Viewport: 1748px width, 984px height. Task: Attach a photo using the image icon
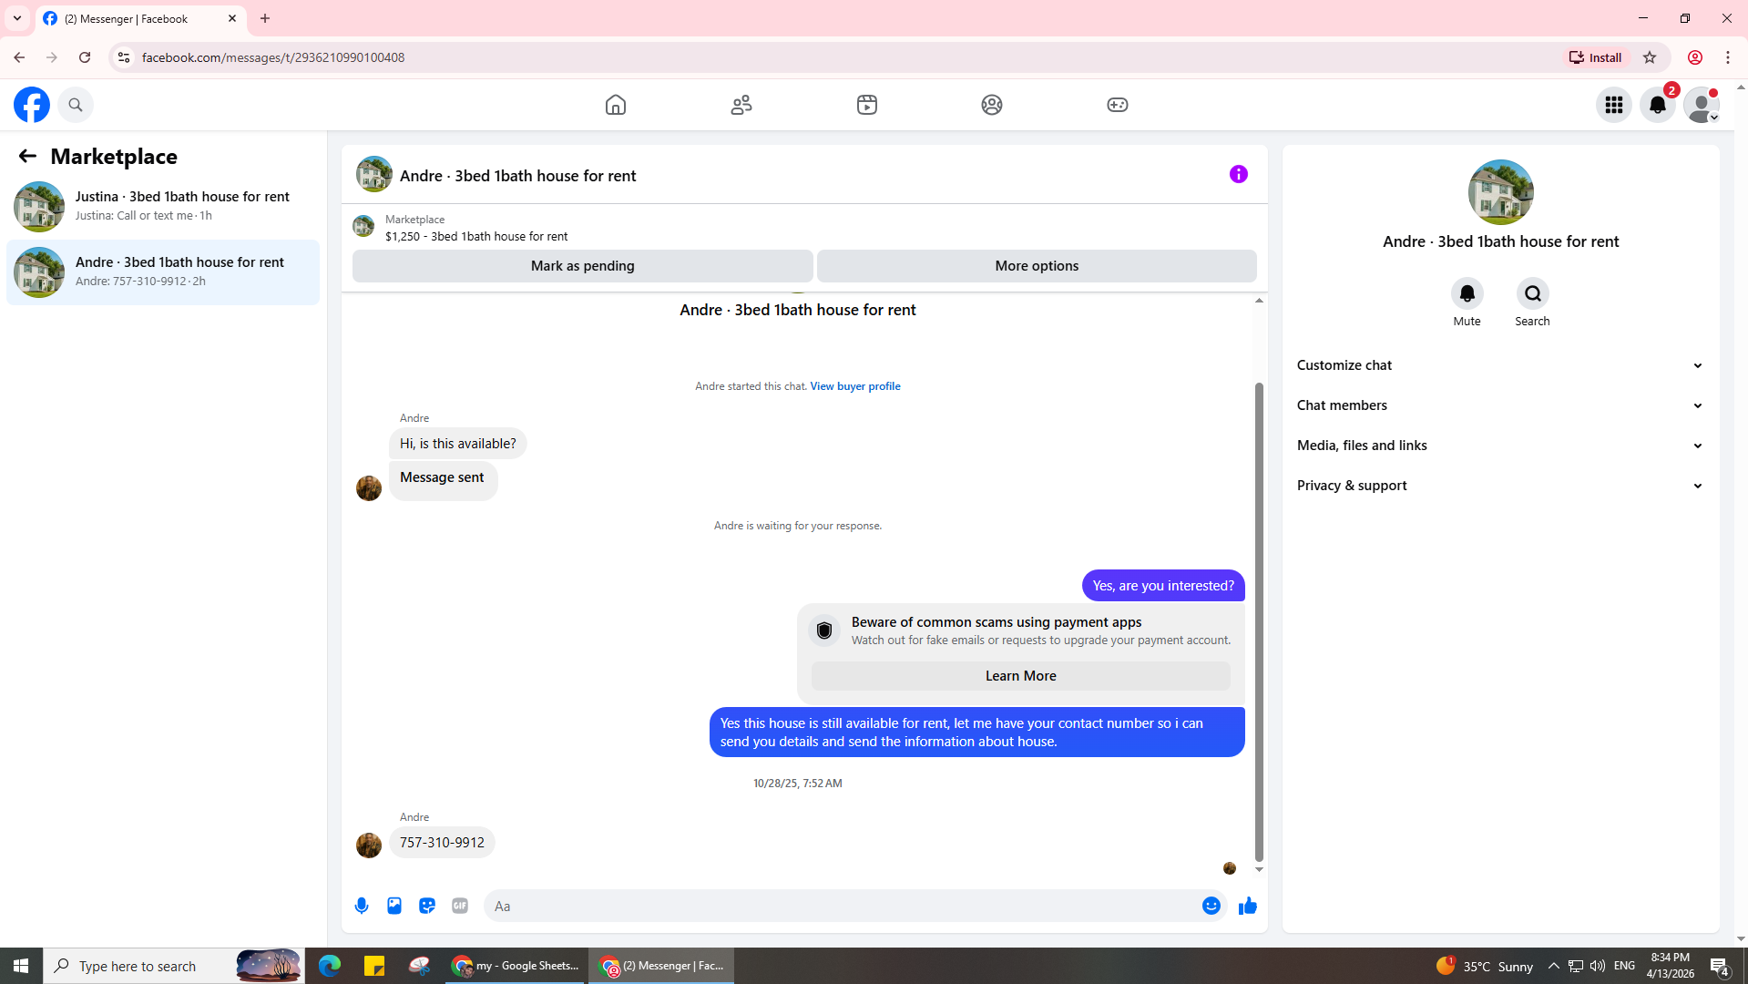(x=394, y=906)
